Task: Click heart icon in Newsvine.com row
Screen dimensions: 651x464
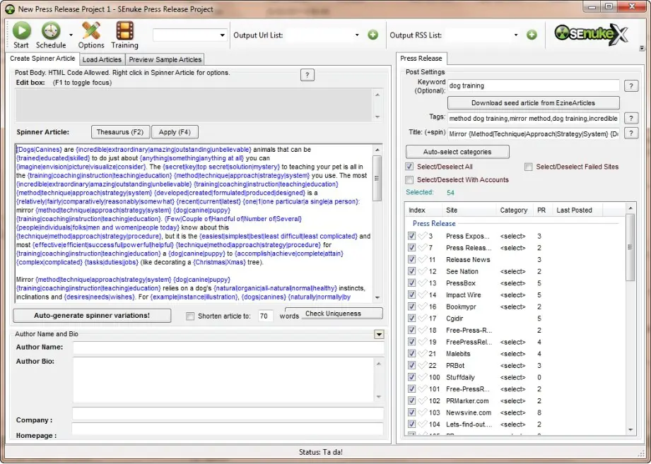Action: [x=422, y=412]
